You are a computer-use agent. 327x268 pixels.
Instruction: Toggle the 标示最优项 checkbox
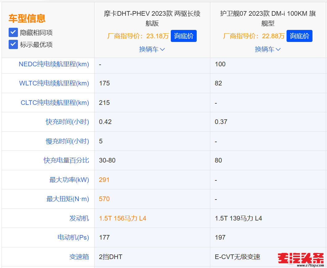click(x=13, y=44)
